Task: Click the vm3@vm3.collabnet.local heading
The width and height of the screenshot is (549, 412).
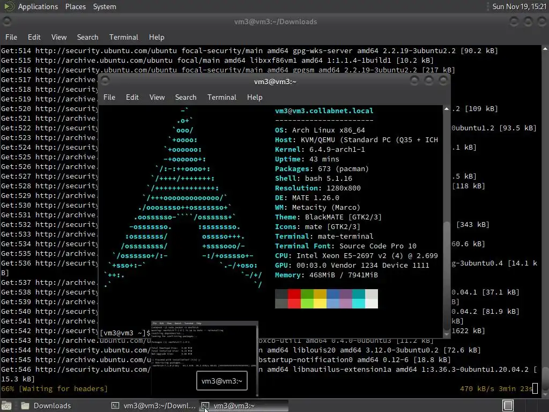Action: [x=324, y=111]
